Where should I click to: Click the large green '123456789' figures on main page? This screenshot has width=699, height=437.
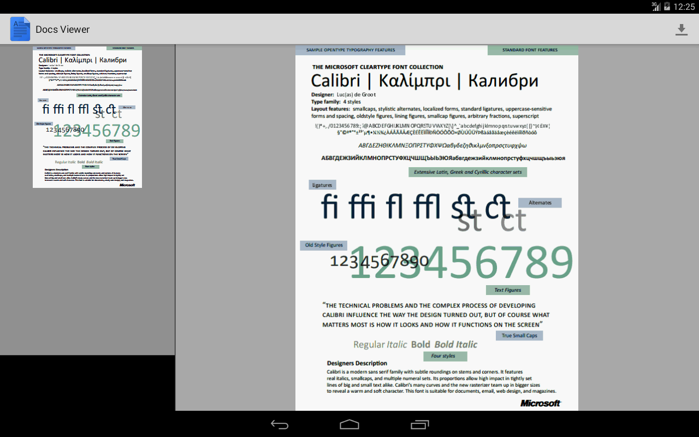(x=461, y=262)
